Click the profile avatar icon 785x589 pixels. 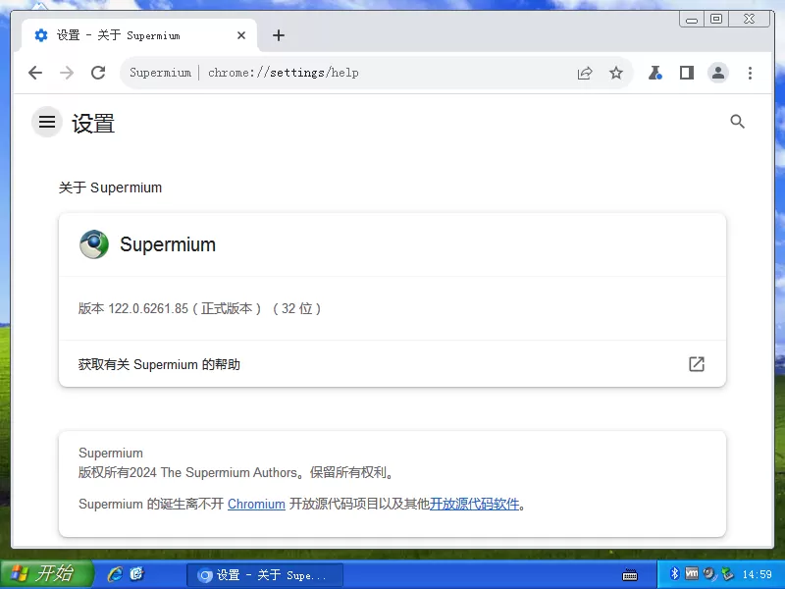718,73
